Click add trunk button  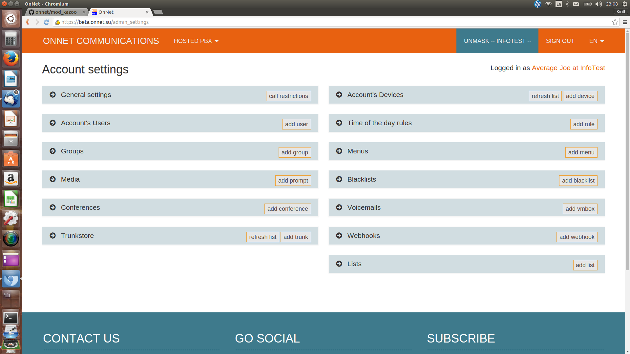(296, 237)
